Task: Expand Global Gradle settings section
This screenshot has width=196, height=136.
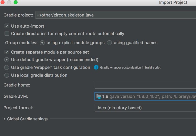Action: [x=5, y=119]
